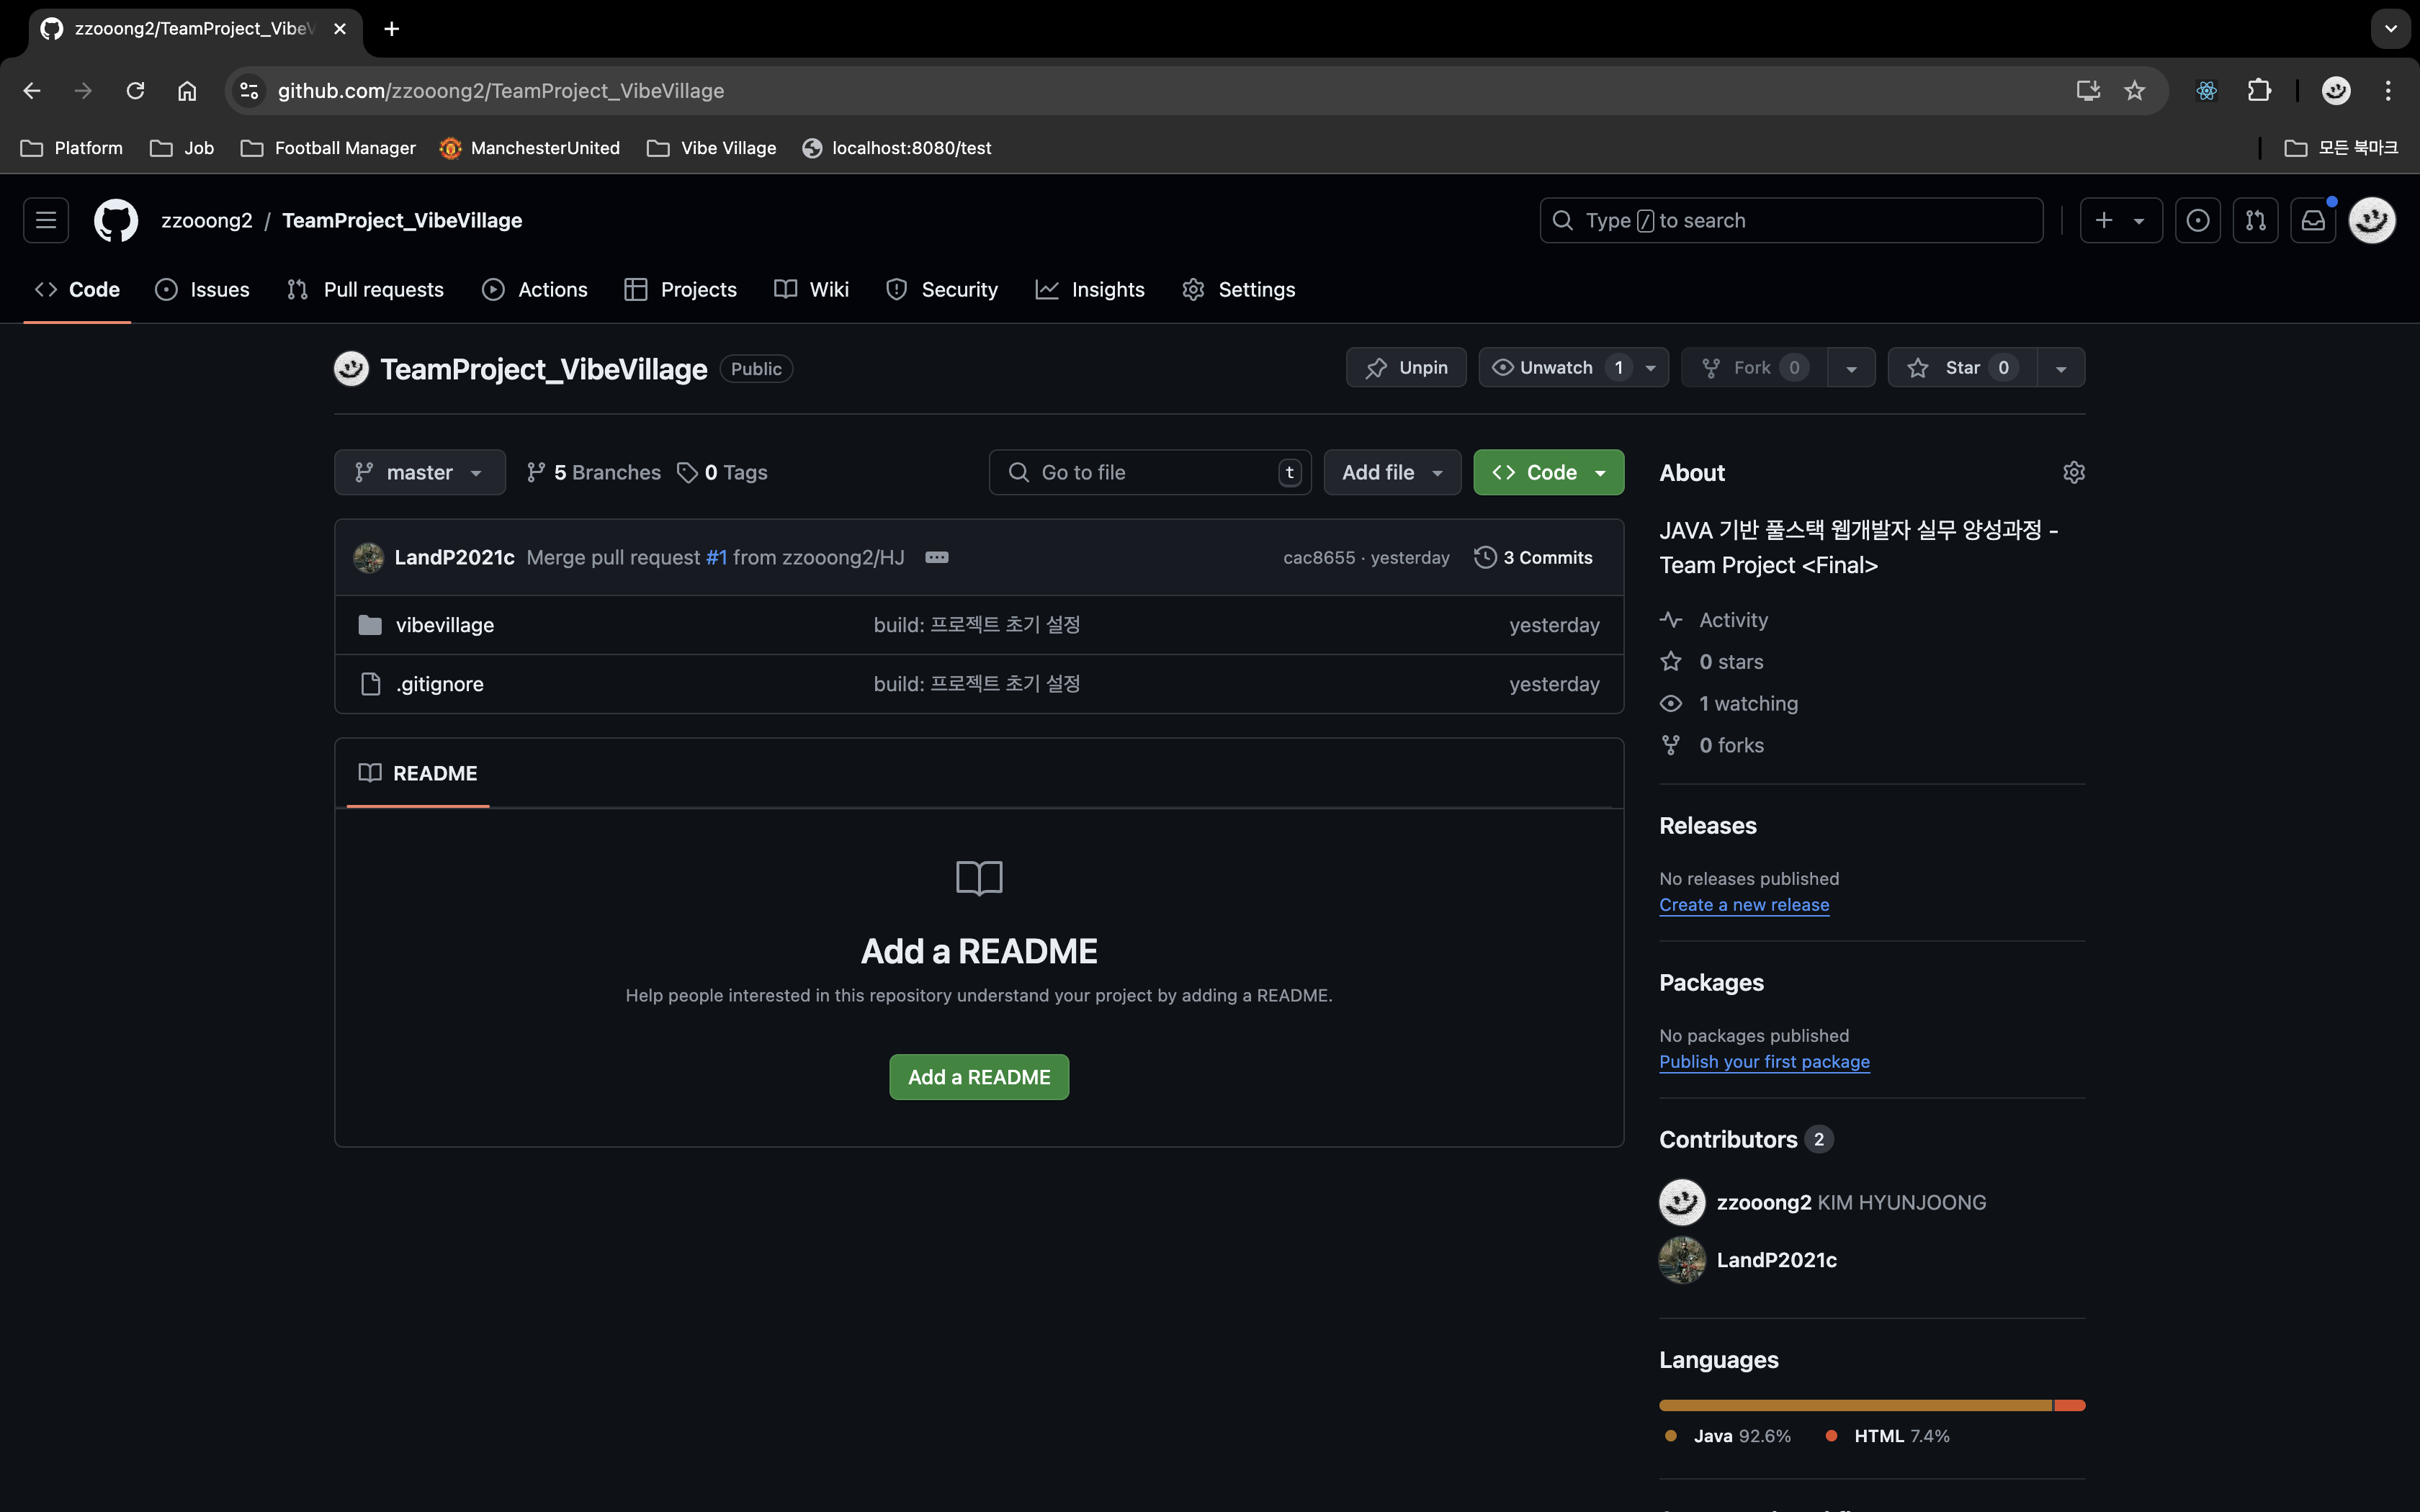Viewport: 2420px width, 1512px height.
Task: Select the README tab in file viewer
Action: click(x=418, y=773)
